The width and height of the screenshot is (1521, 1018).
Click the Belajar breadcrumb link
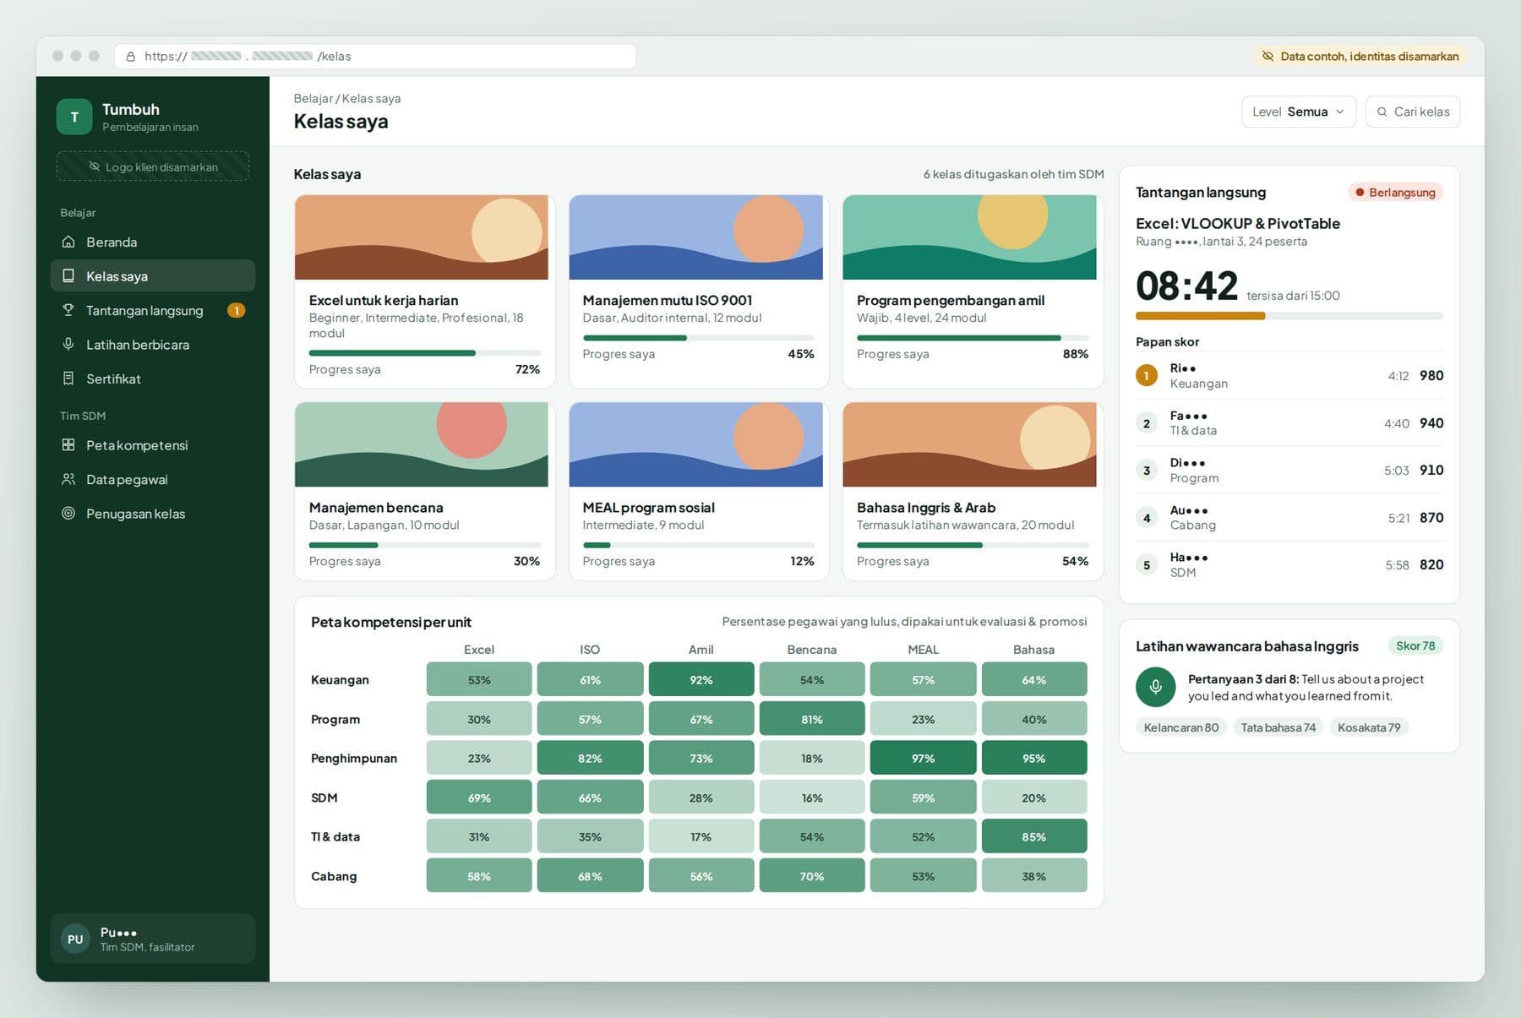point(313,98)
